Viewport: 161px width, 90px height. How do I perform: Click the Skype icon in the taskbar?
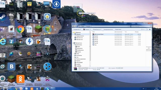(x=48, y=89)
